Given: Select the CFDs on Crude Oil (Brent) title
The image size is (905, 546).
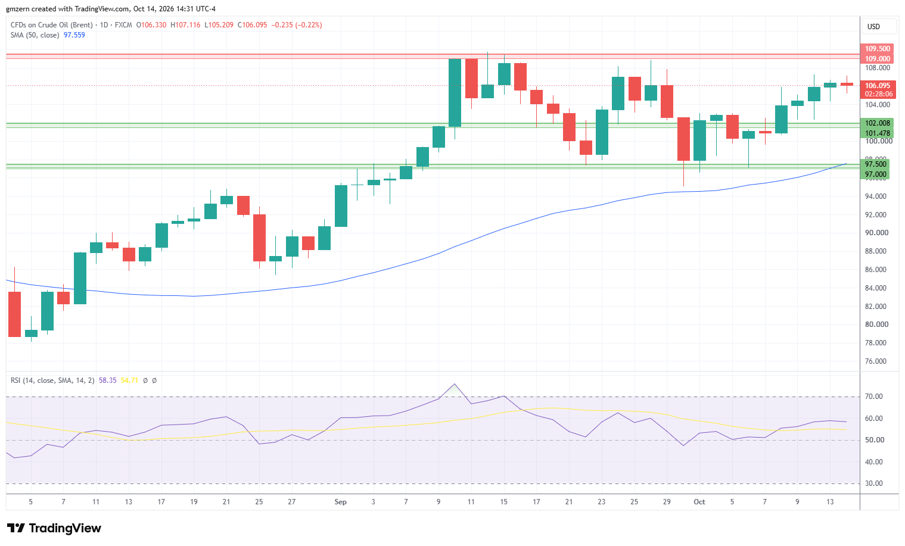Looking at the screenshot, I should [52, 25].
